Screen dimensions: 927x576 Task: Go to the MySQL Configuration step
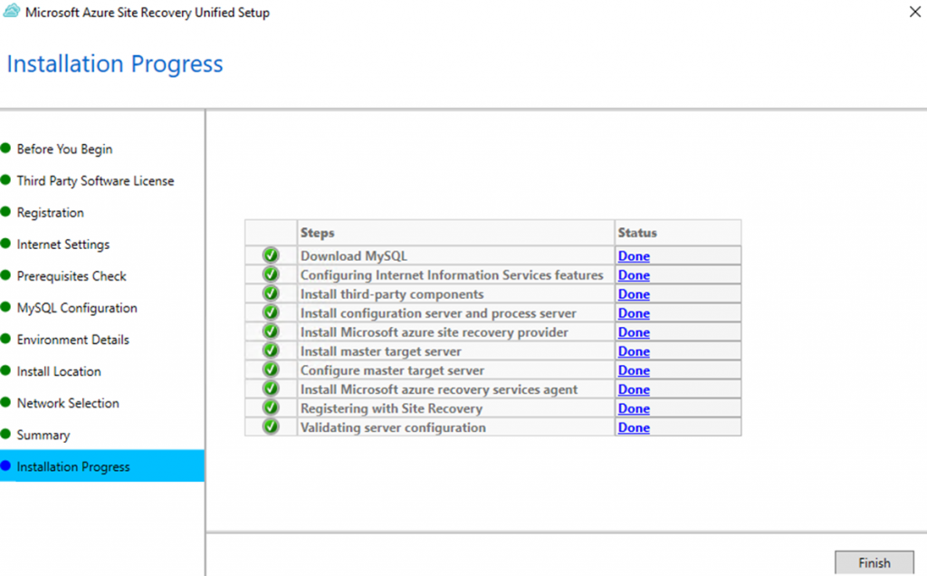pyautogui.click(x=77, y=308)
